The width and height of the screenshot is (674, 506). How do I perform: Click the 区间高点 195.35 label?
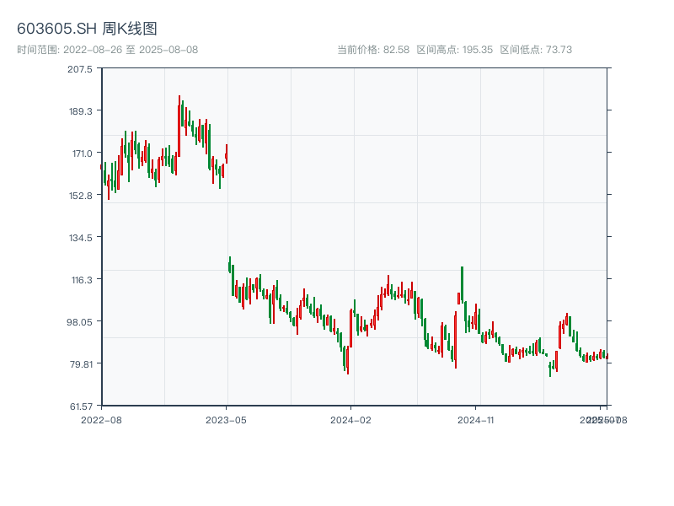click(455, 50)
